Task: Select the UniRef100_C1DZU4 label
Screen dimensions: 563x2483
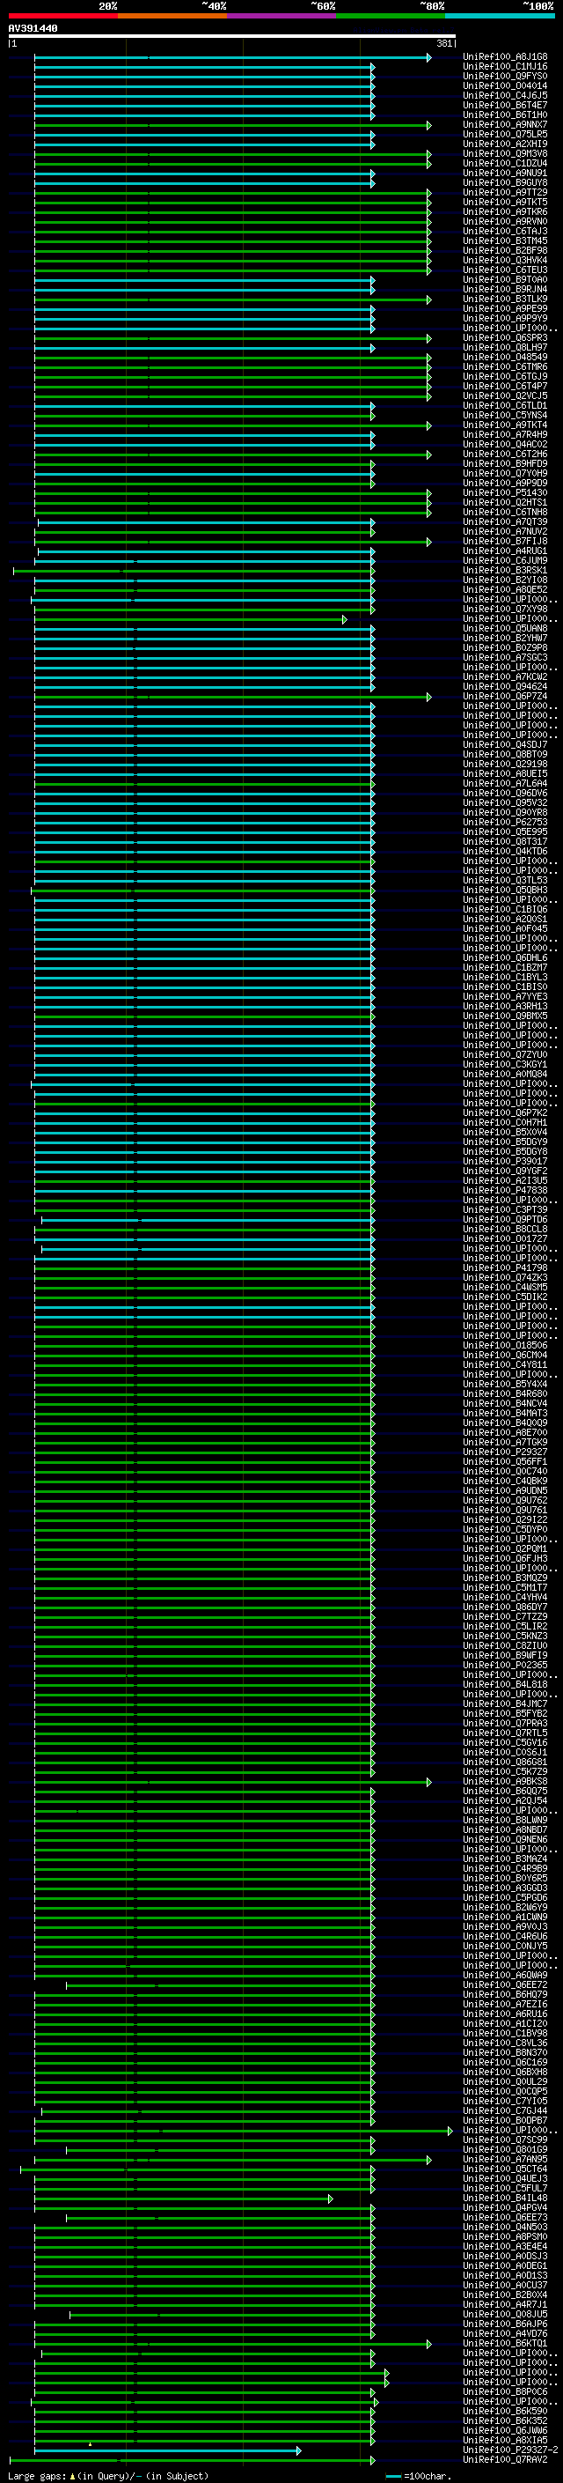Action: [x=505, y=164]
